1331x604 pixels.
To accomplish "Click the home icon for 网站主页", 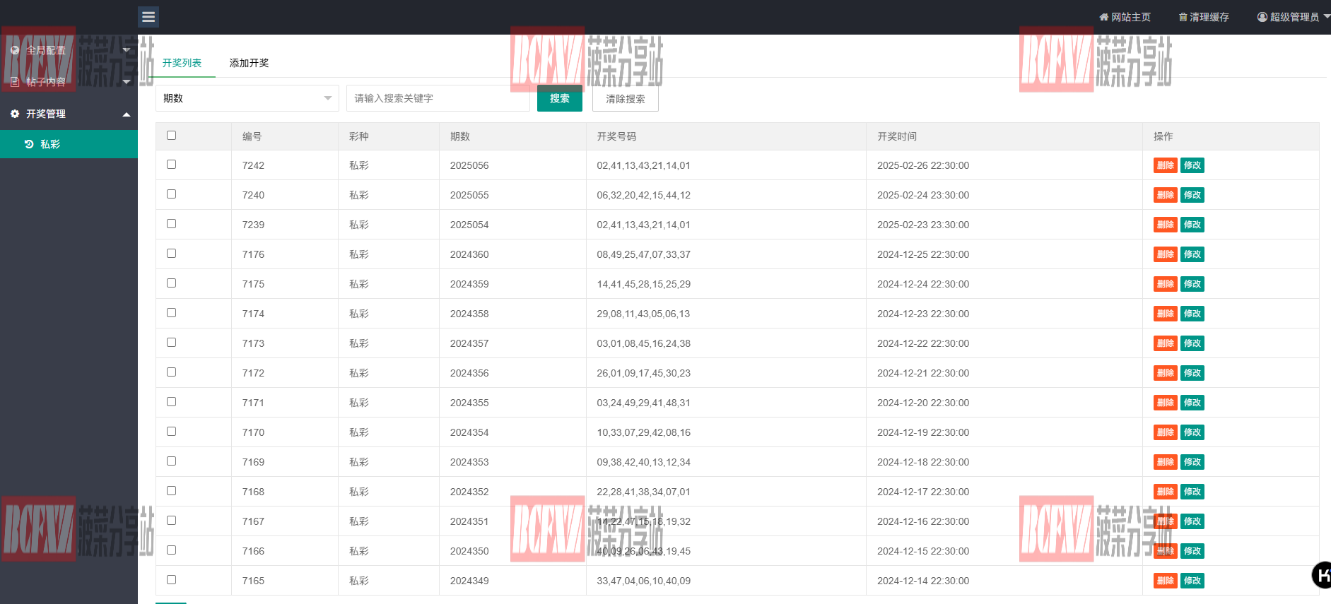I will point(1103,17).
